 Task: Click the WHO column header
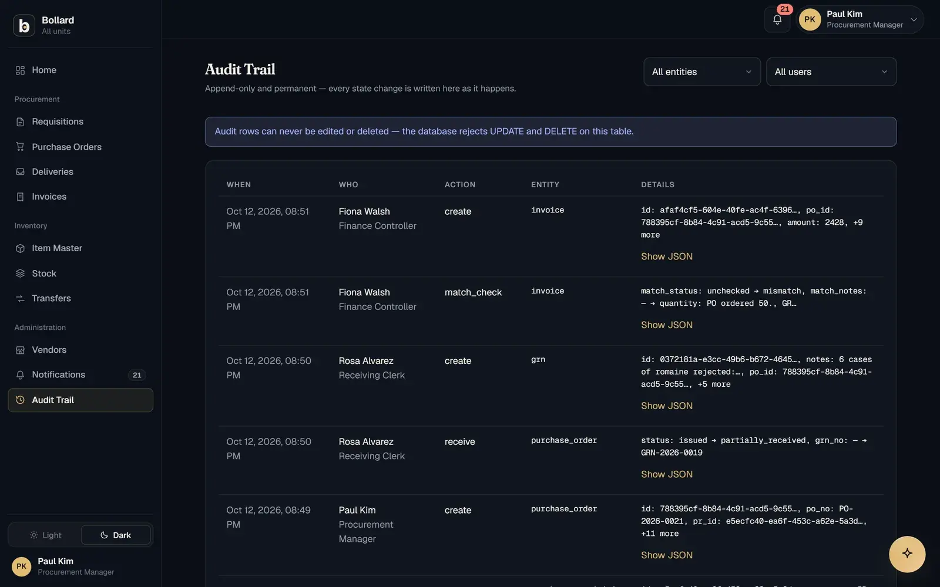(x=348, y=184)
